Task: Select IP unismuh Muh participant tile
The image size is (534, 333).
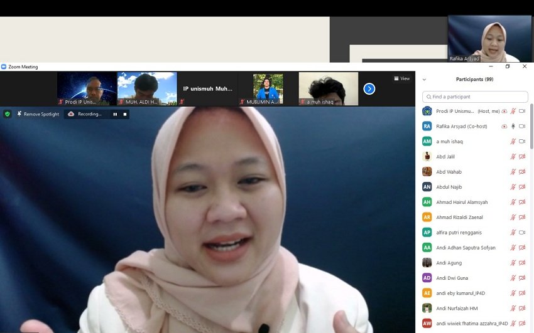Action: click(208, 88)
